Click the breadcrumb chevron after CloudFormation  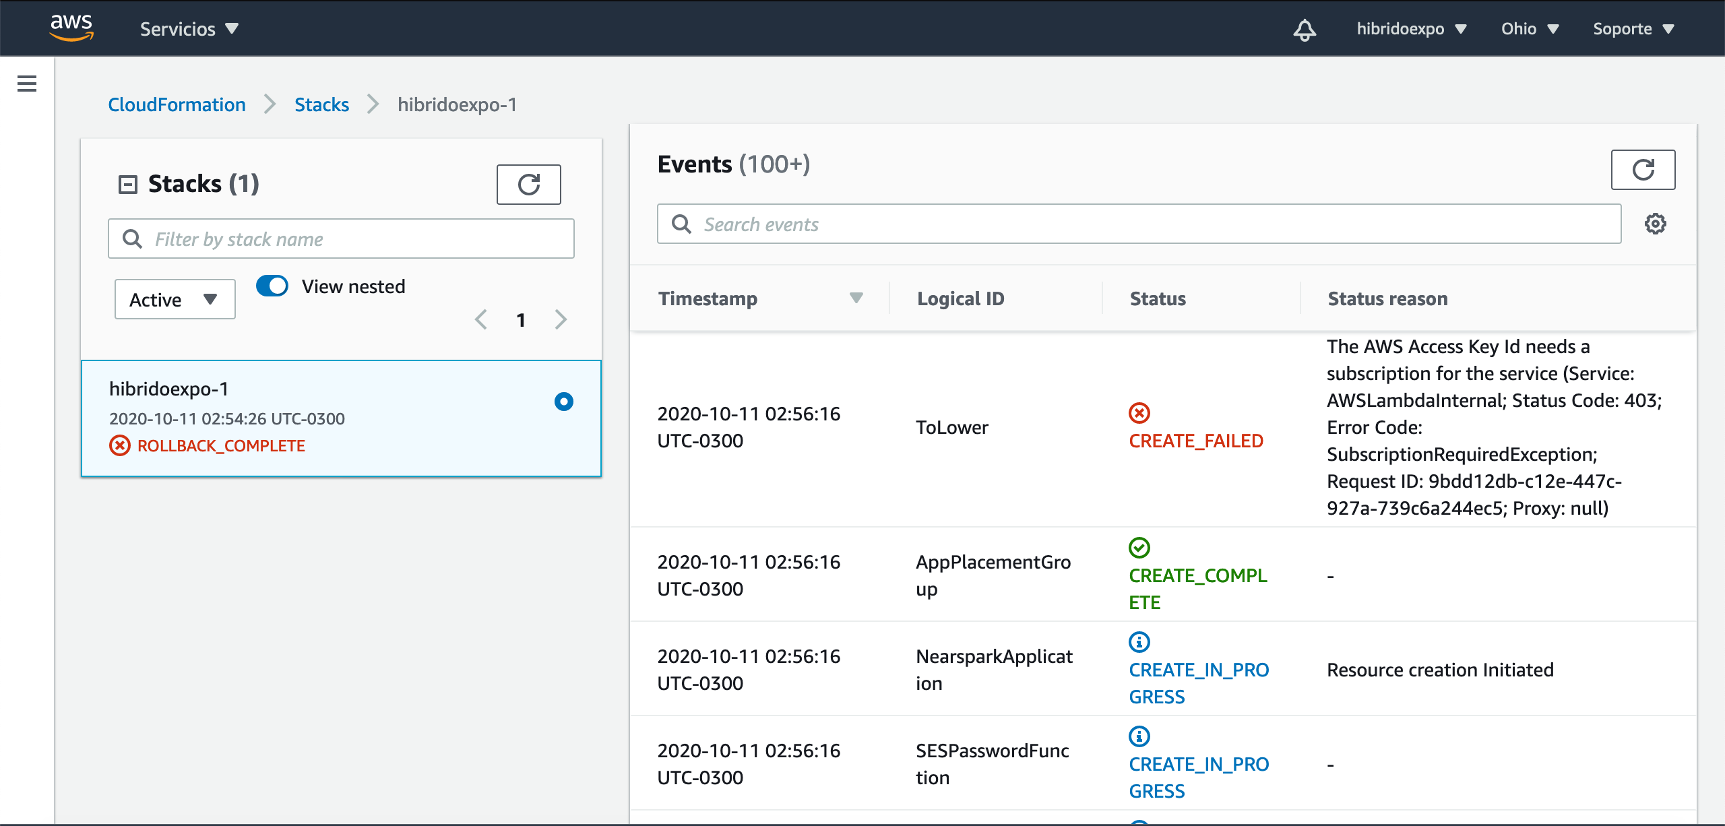point(270,104)
